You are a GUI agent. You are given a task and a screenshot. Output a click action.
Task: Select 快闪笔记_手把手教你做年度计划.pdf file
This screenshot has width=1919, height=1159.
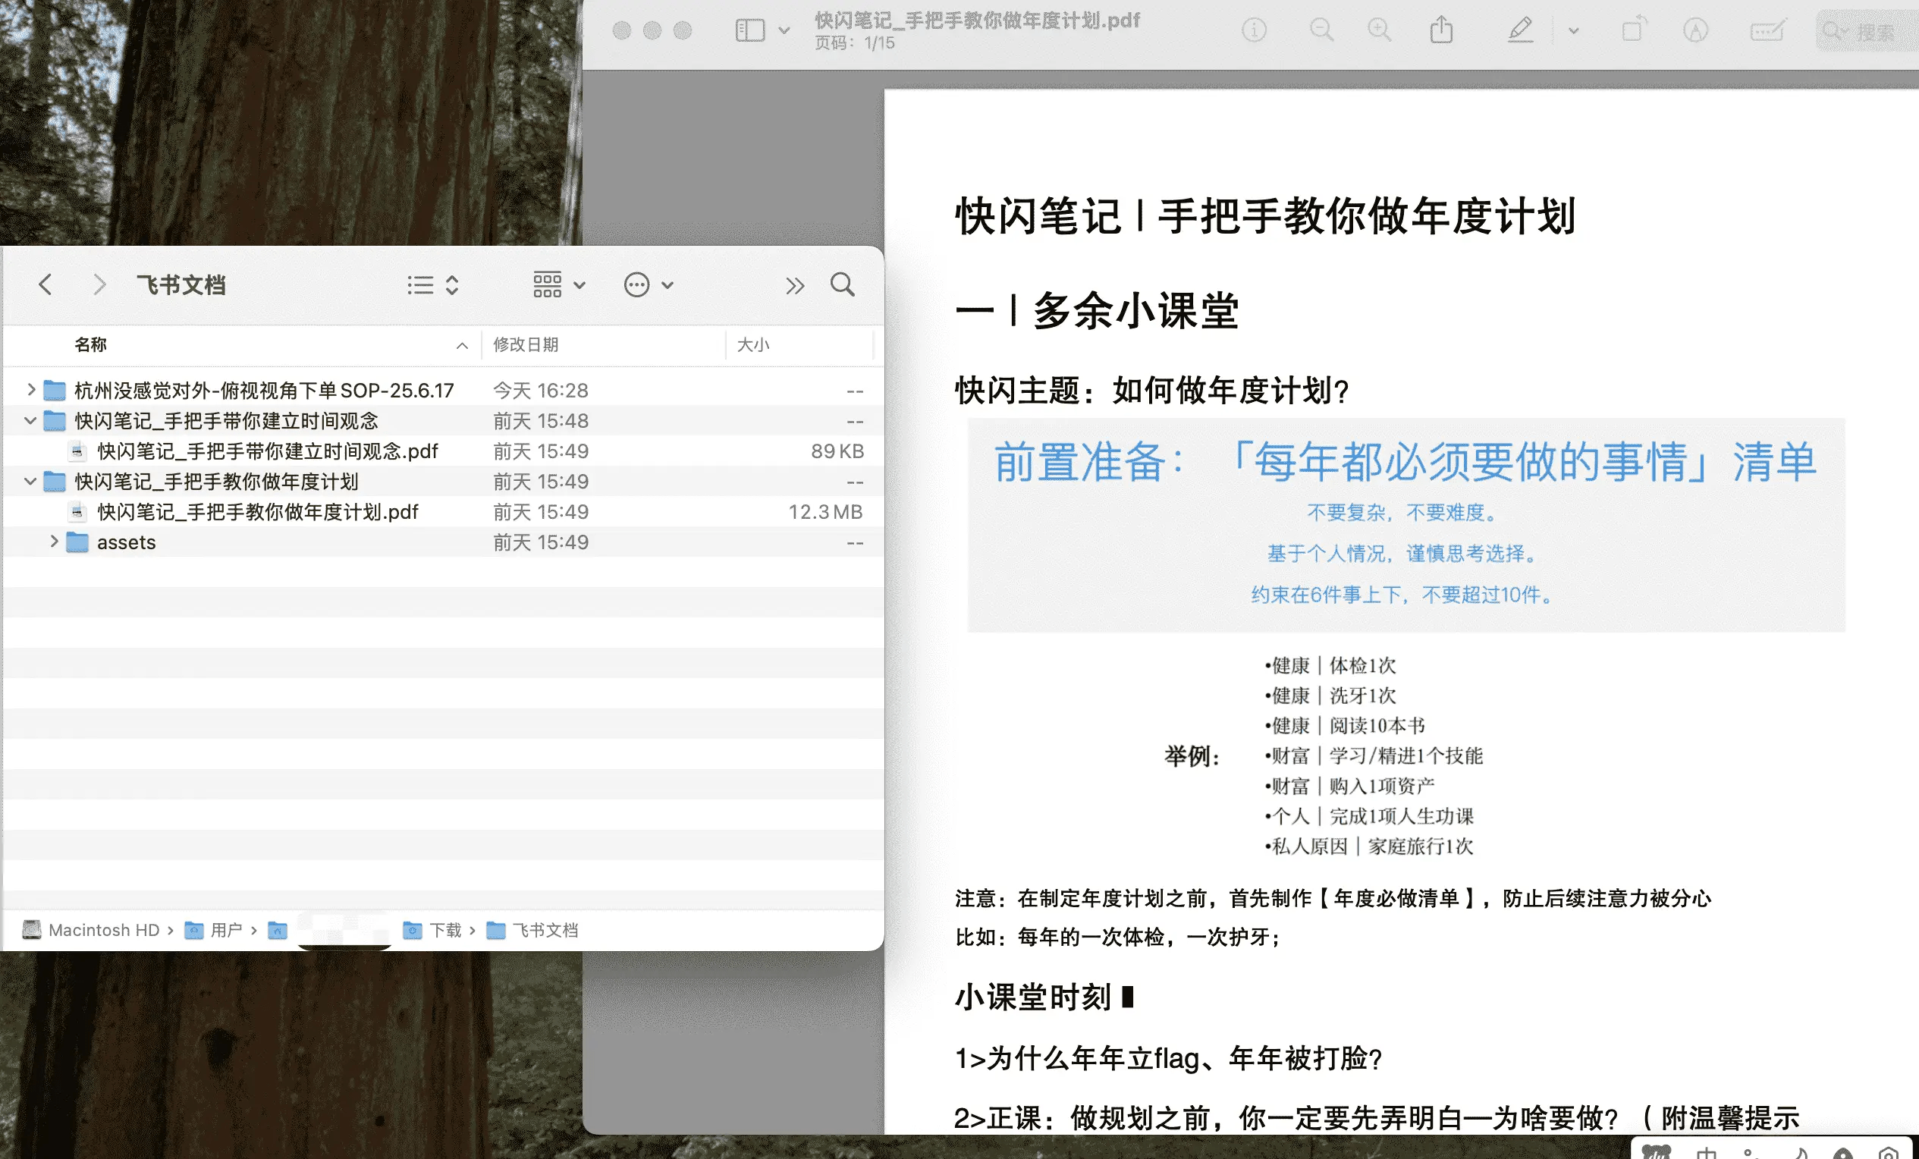pos(257,512)
